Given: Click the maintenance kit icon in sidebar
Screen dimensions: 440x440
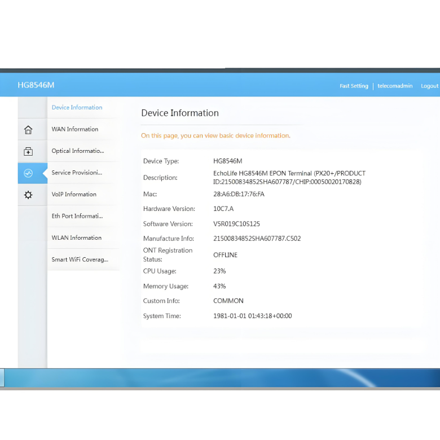Looking at the screenshot, I should pos(28,151).
